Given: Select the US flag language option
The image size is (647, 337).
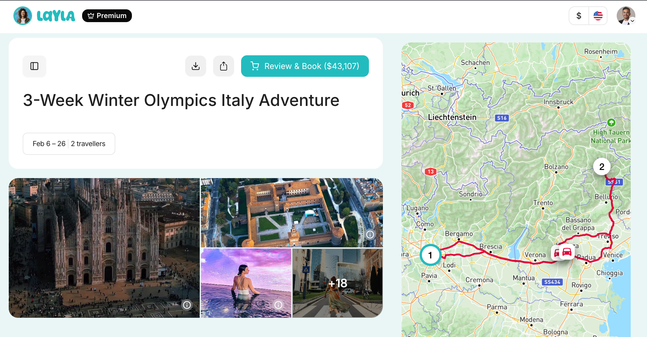Looking at the screenshot, I should coord(598,16).
